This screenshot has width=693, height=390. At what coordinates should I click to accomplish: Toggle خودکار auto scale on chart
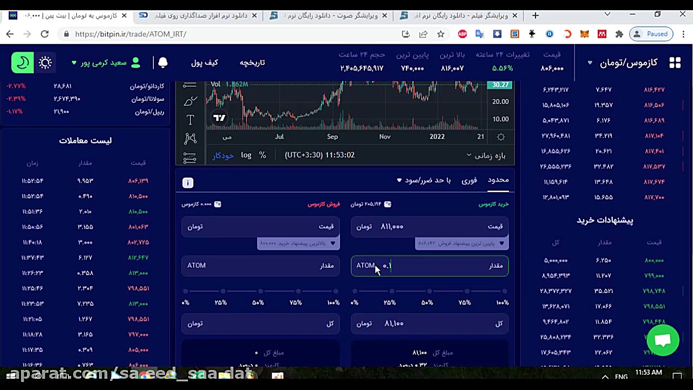pos(223,155)
